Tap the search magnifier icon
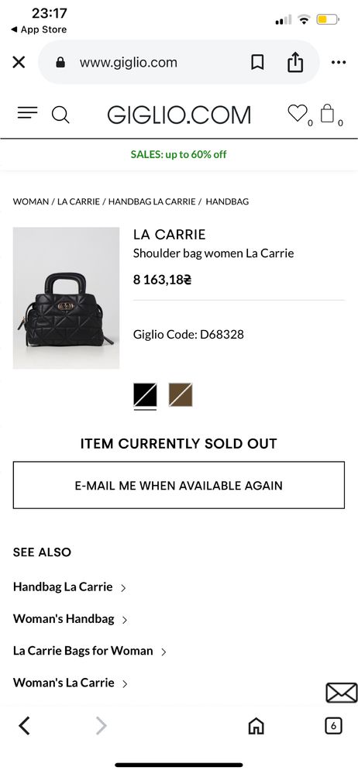358x774 pixels. [x=60, y=115]
